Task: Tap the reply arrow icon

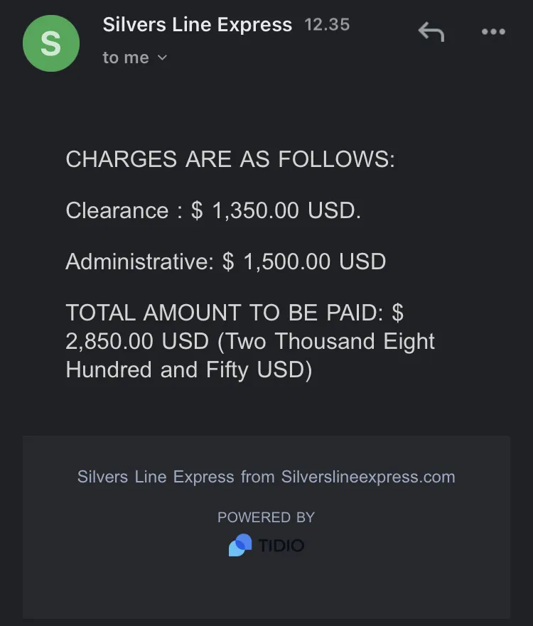Action: click(x=431, y=31)
